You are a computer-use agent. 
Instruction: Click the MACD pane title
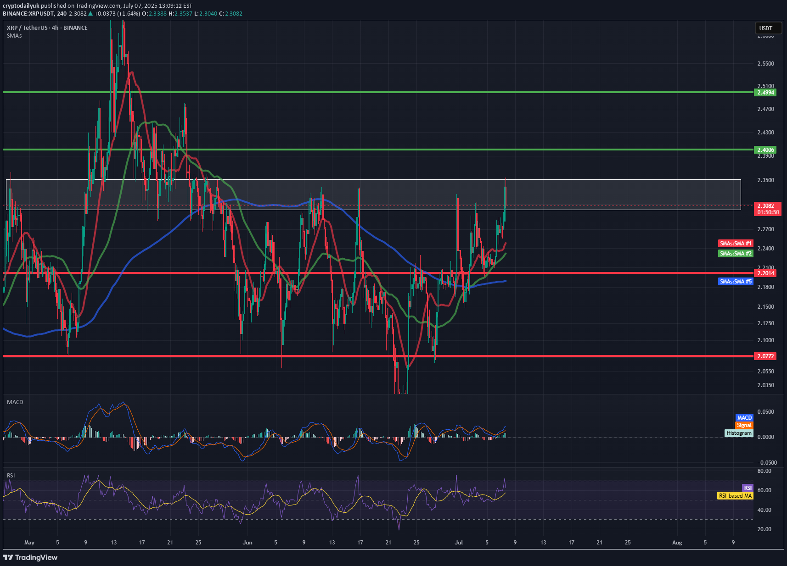pos(15,402)
